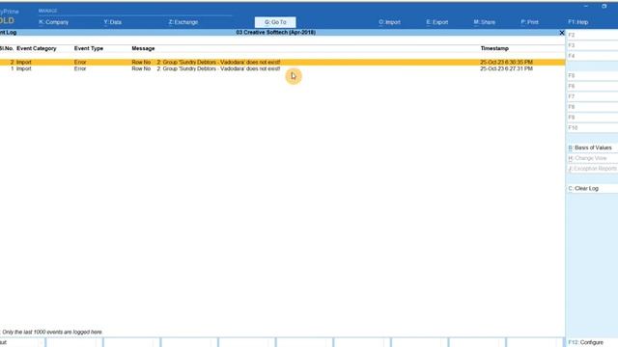Click the Event Type column header
This screenshot has height=347, width=618.
coord(89,48)
